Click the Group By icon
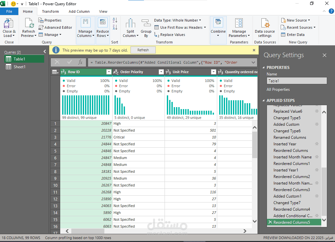This screenshot has height=242, width=335. tap(146, 23)
